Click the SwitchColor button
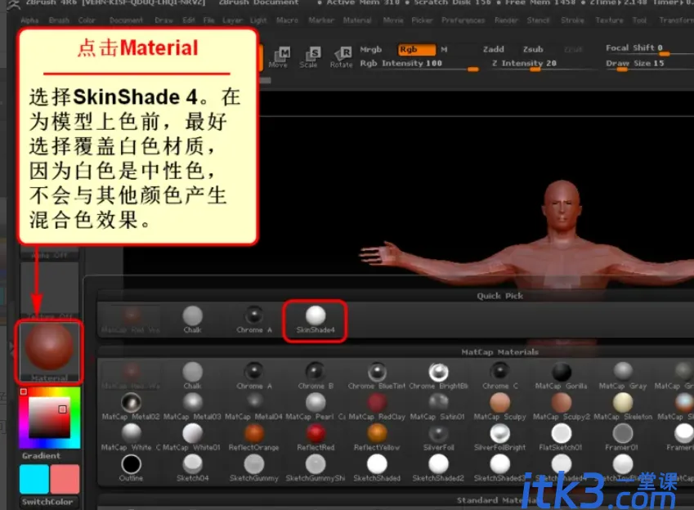This screenshot has height=510, width=694. (47, 502)
